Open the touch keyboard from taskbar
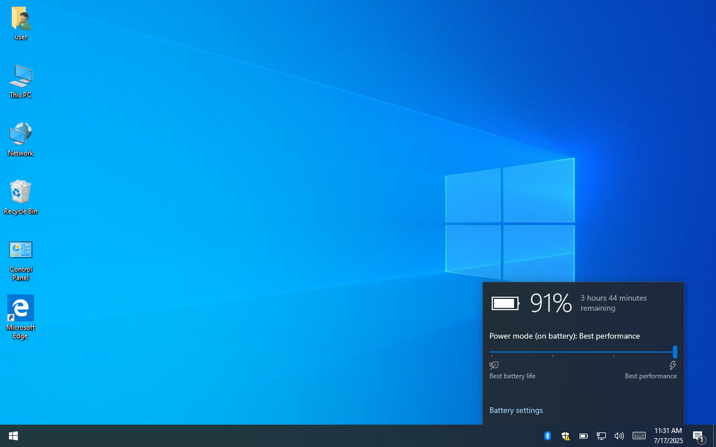716x447 pixels. click(x=639, y=436)
